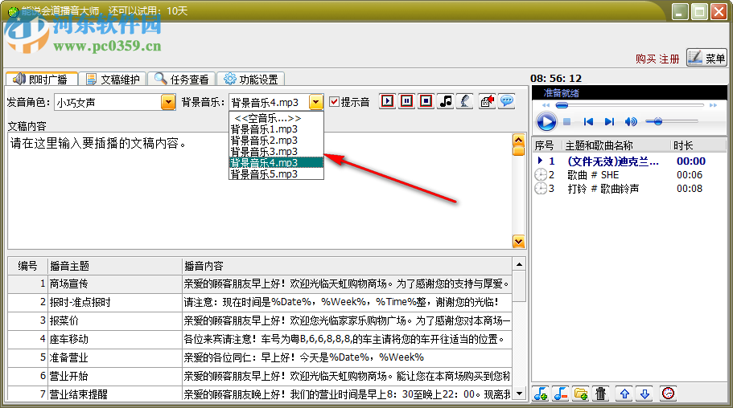Collapse the 背景音乐 dropdown arrow

click(x=316, y=102)
